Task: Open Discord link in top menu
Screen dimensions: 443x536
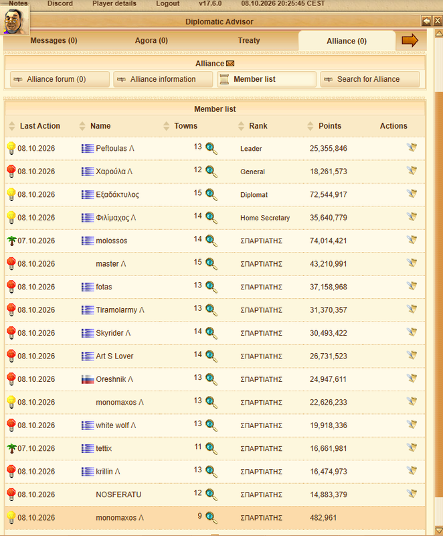Action: pos(60,3)
